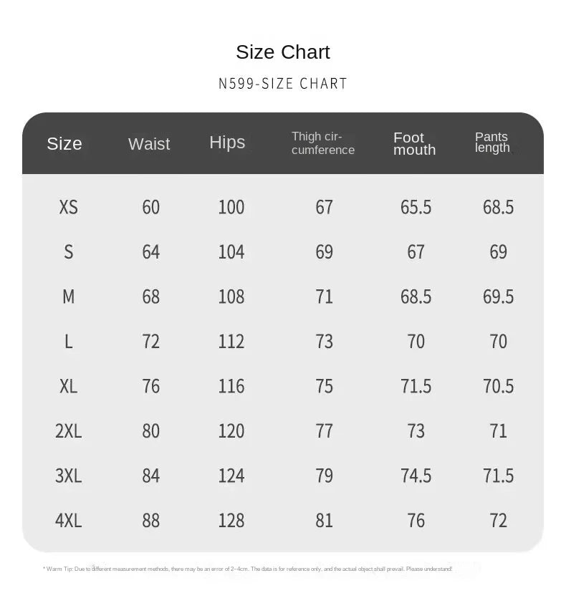This screenshot has height=616, width=566.
Task: Select pants length 69.5 in M row
Action: [x=498, y=297]
